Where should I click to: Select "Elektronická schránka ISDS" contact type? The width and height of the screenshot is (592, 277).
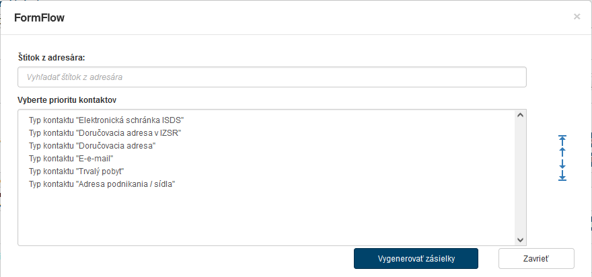point(106,120)
